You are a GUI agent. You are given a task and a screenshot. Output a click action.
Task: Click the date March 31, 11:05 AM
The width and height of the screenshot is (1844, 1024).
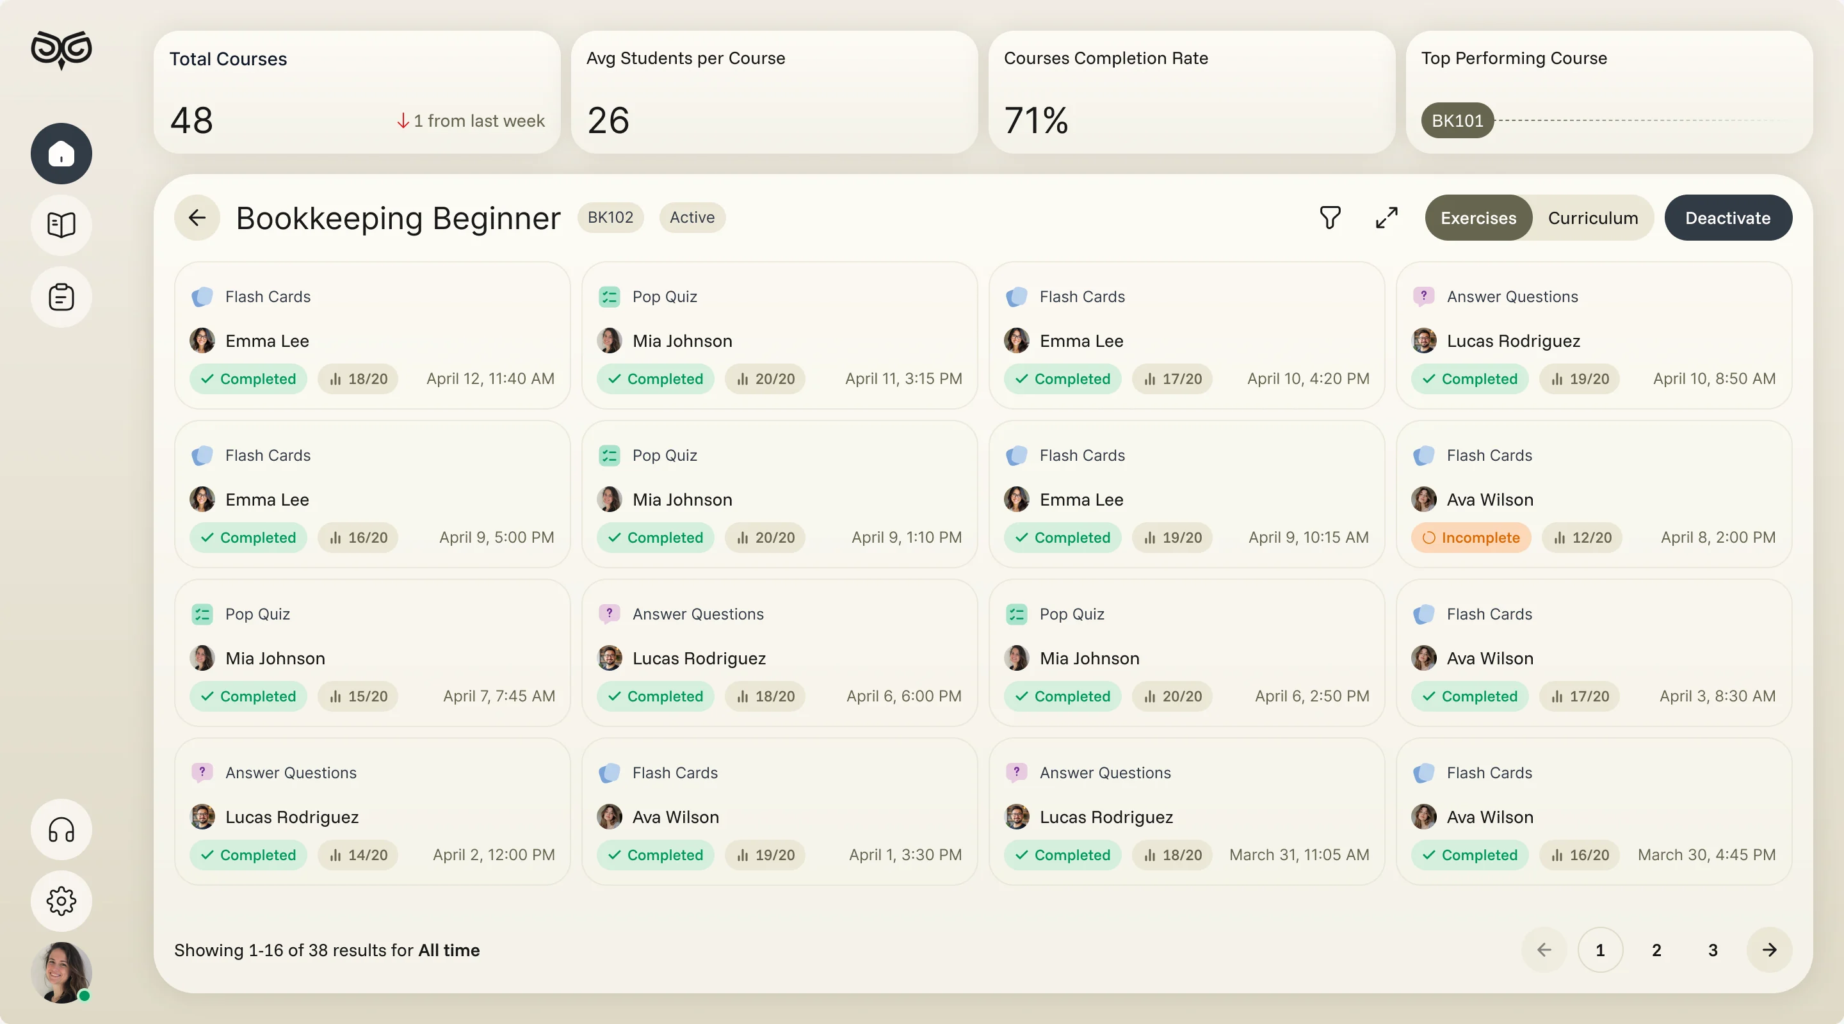point(1299,854)
